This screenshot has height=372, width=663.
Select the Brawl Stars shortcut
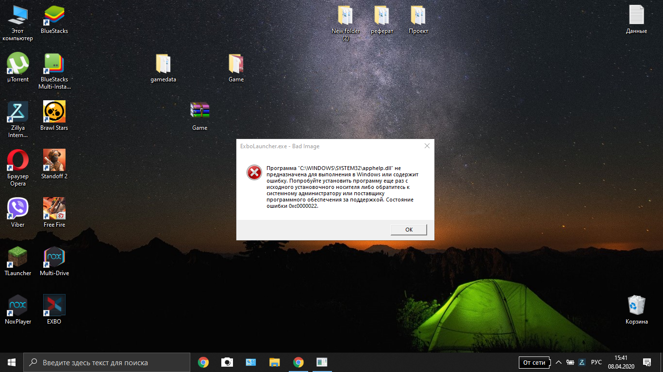click(x=54, y=116)
